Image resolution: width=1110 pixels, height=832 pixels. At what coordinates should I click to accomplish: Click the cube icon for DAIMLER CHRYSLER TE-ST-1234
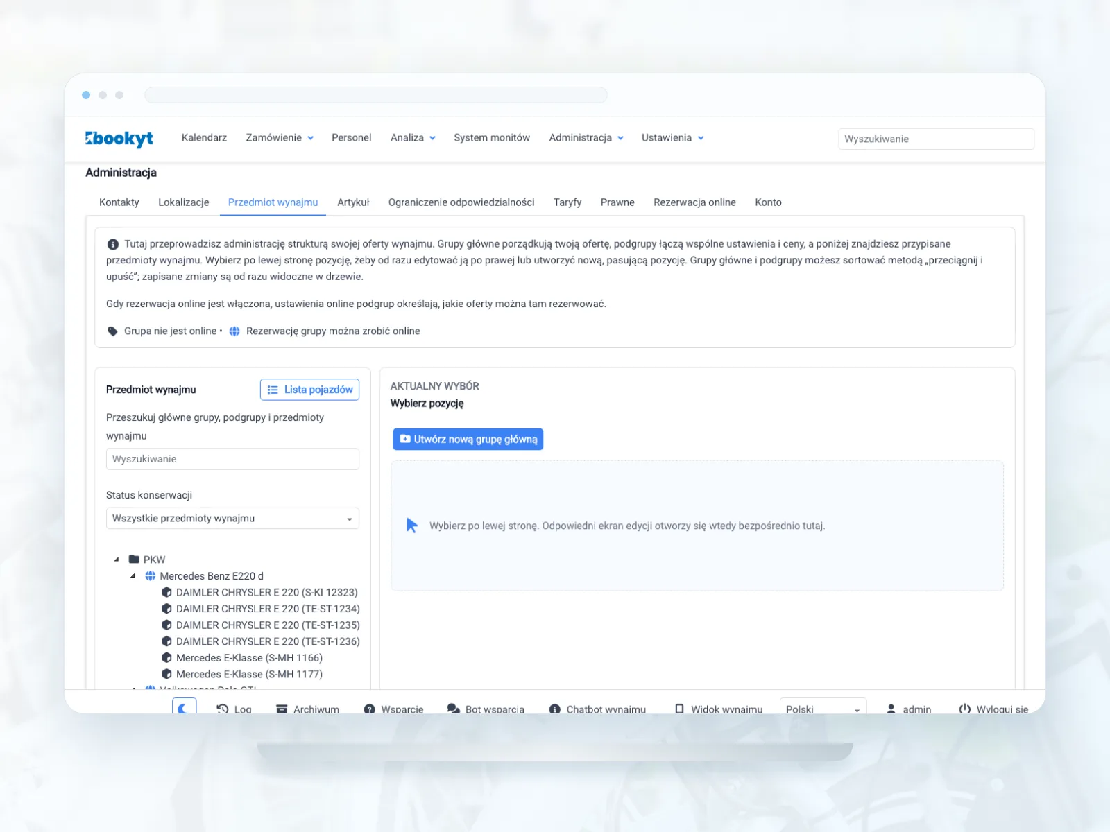[x=166, y=609]
